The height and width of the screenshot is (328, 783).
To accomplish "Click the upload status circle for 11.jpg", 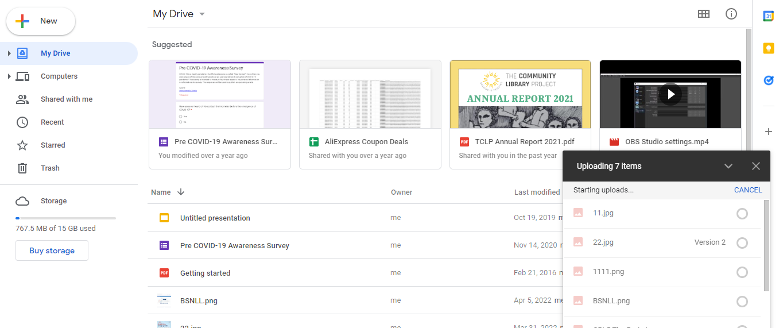I will pyautogui.click(x=742, y=214).
